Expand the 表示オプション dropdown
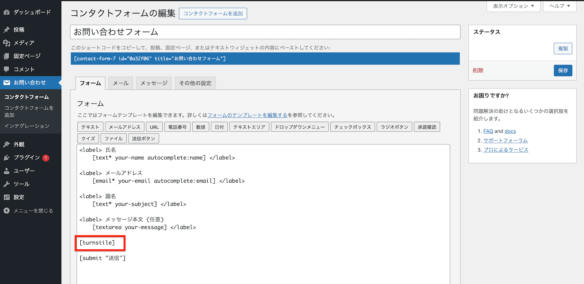 [x=513, y=6]
